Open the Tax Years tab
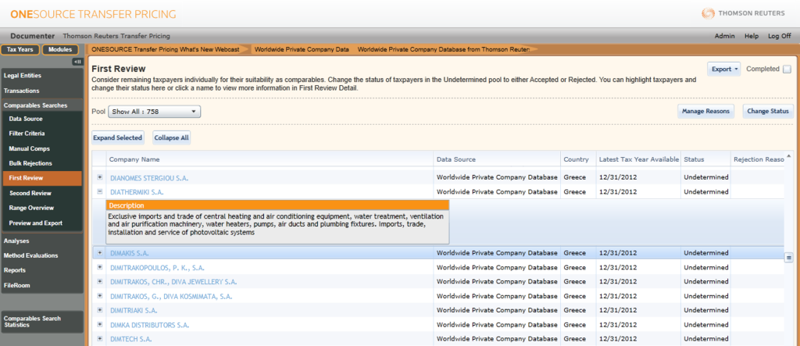 pos(20,49)
